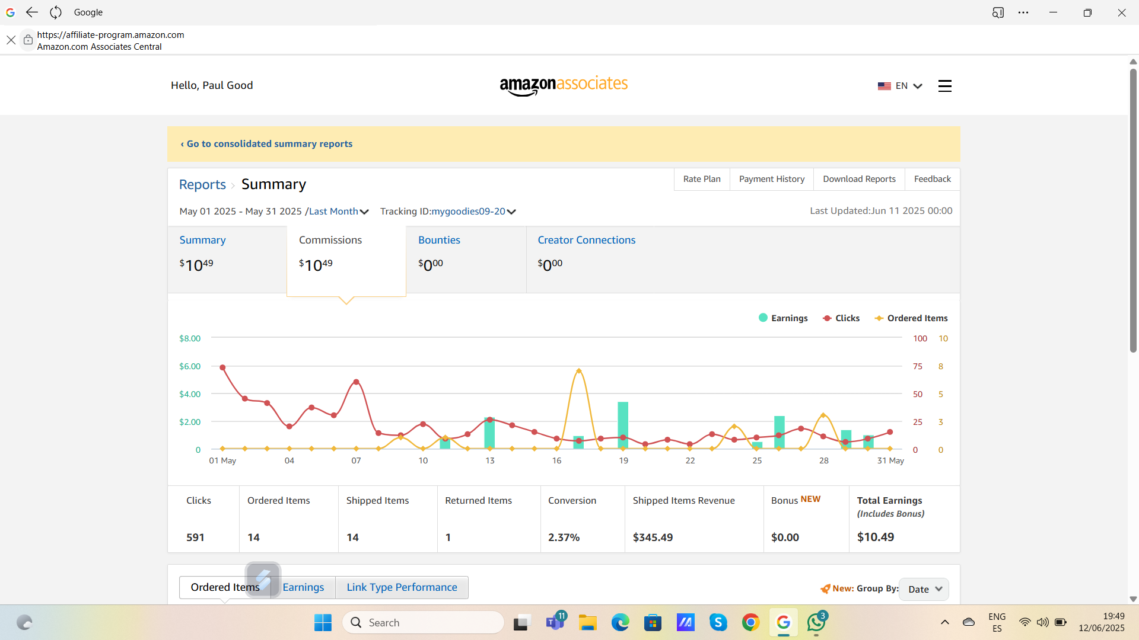Click the floating pencil overlay widget

click(x=263, y=579)
